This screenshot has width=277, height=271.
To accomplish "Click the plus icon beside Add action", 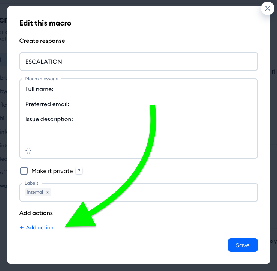I will [x=22, y=227].
